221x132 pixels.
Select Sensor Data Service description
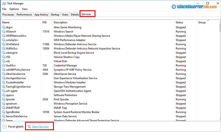click(x=65, y=116)
